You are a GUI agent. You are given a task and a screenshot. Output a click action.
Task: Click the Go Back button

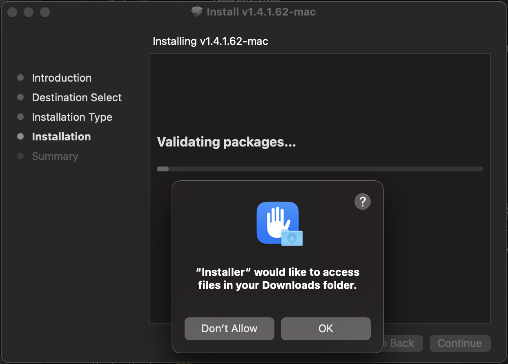400,344
